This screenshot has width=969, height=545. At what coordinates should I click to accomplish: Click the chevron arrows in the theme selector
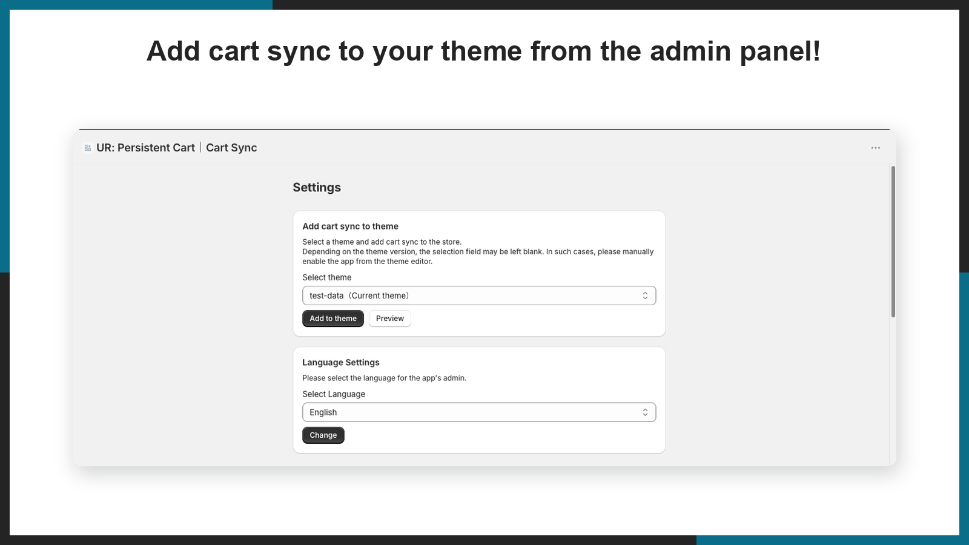645,296
